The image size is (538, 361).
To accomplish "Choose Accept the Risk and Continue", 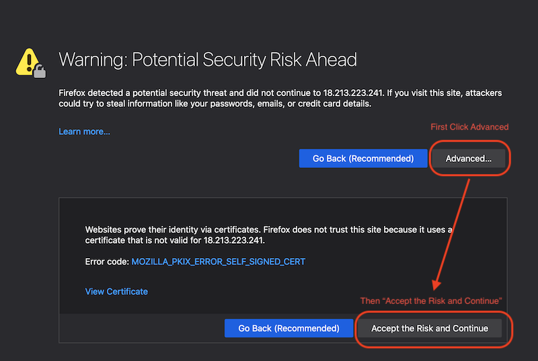I will (x=430, y=328).
